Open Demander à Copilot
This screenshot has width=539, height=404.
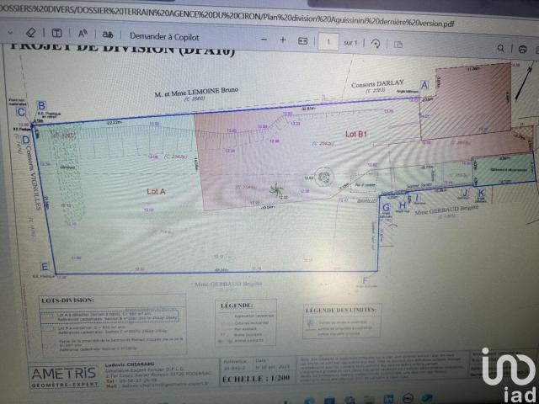click(165, 36)
